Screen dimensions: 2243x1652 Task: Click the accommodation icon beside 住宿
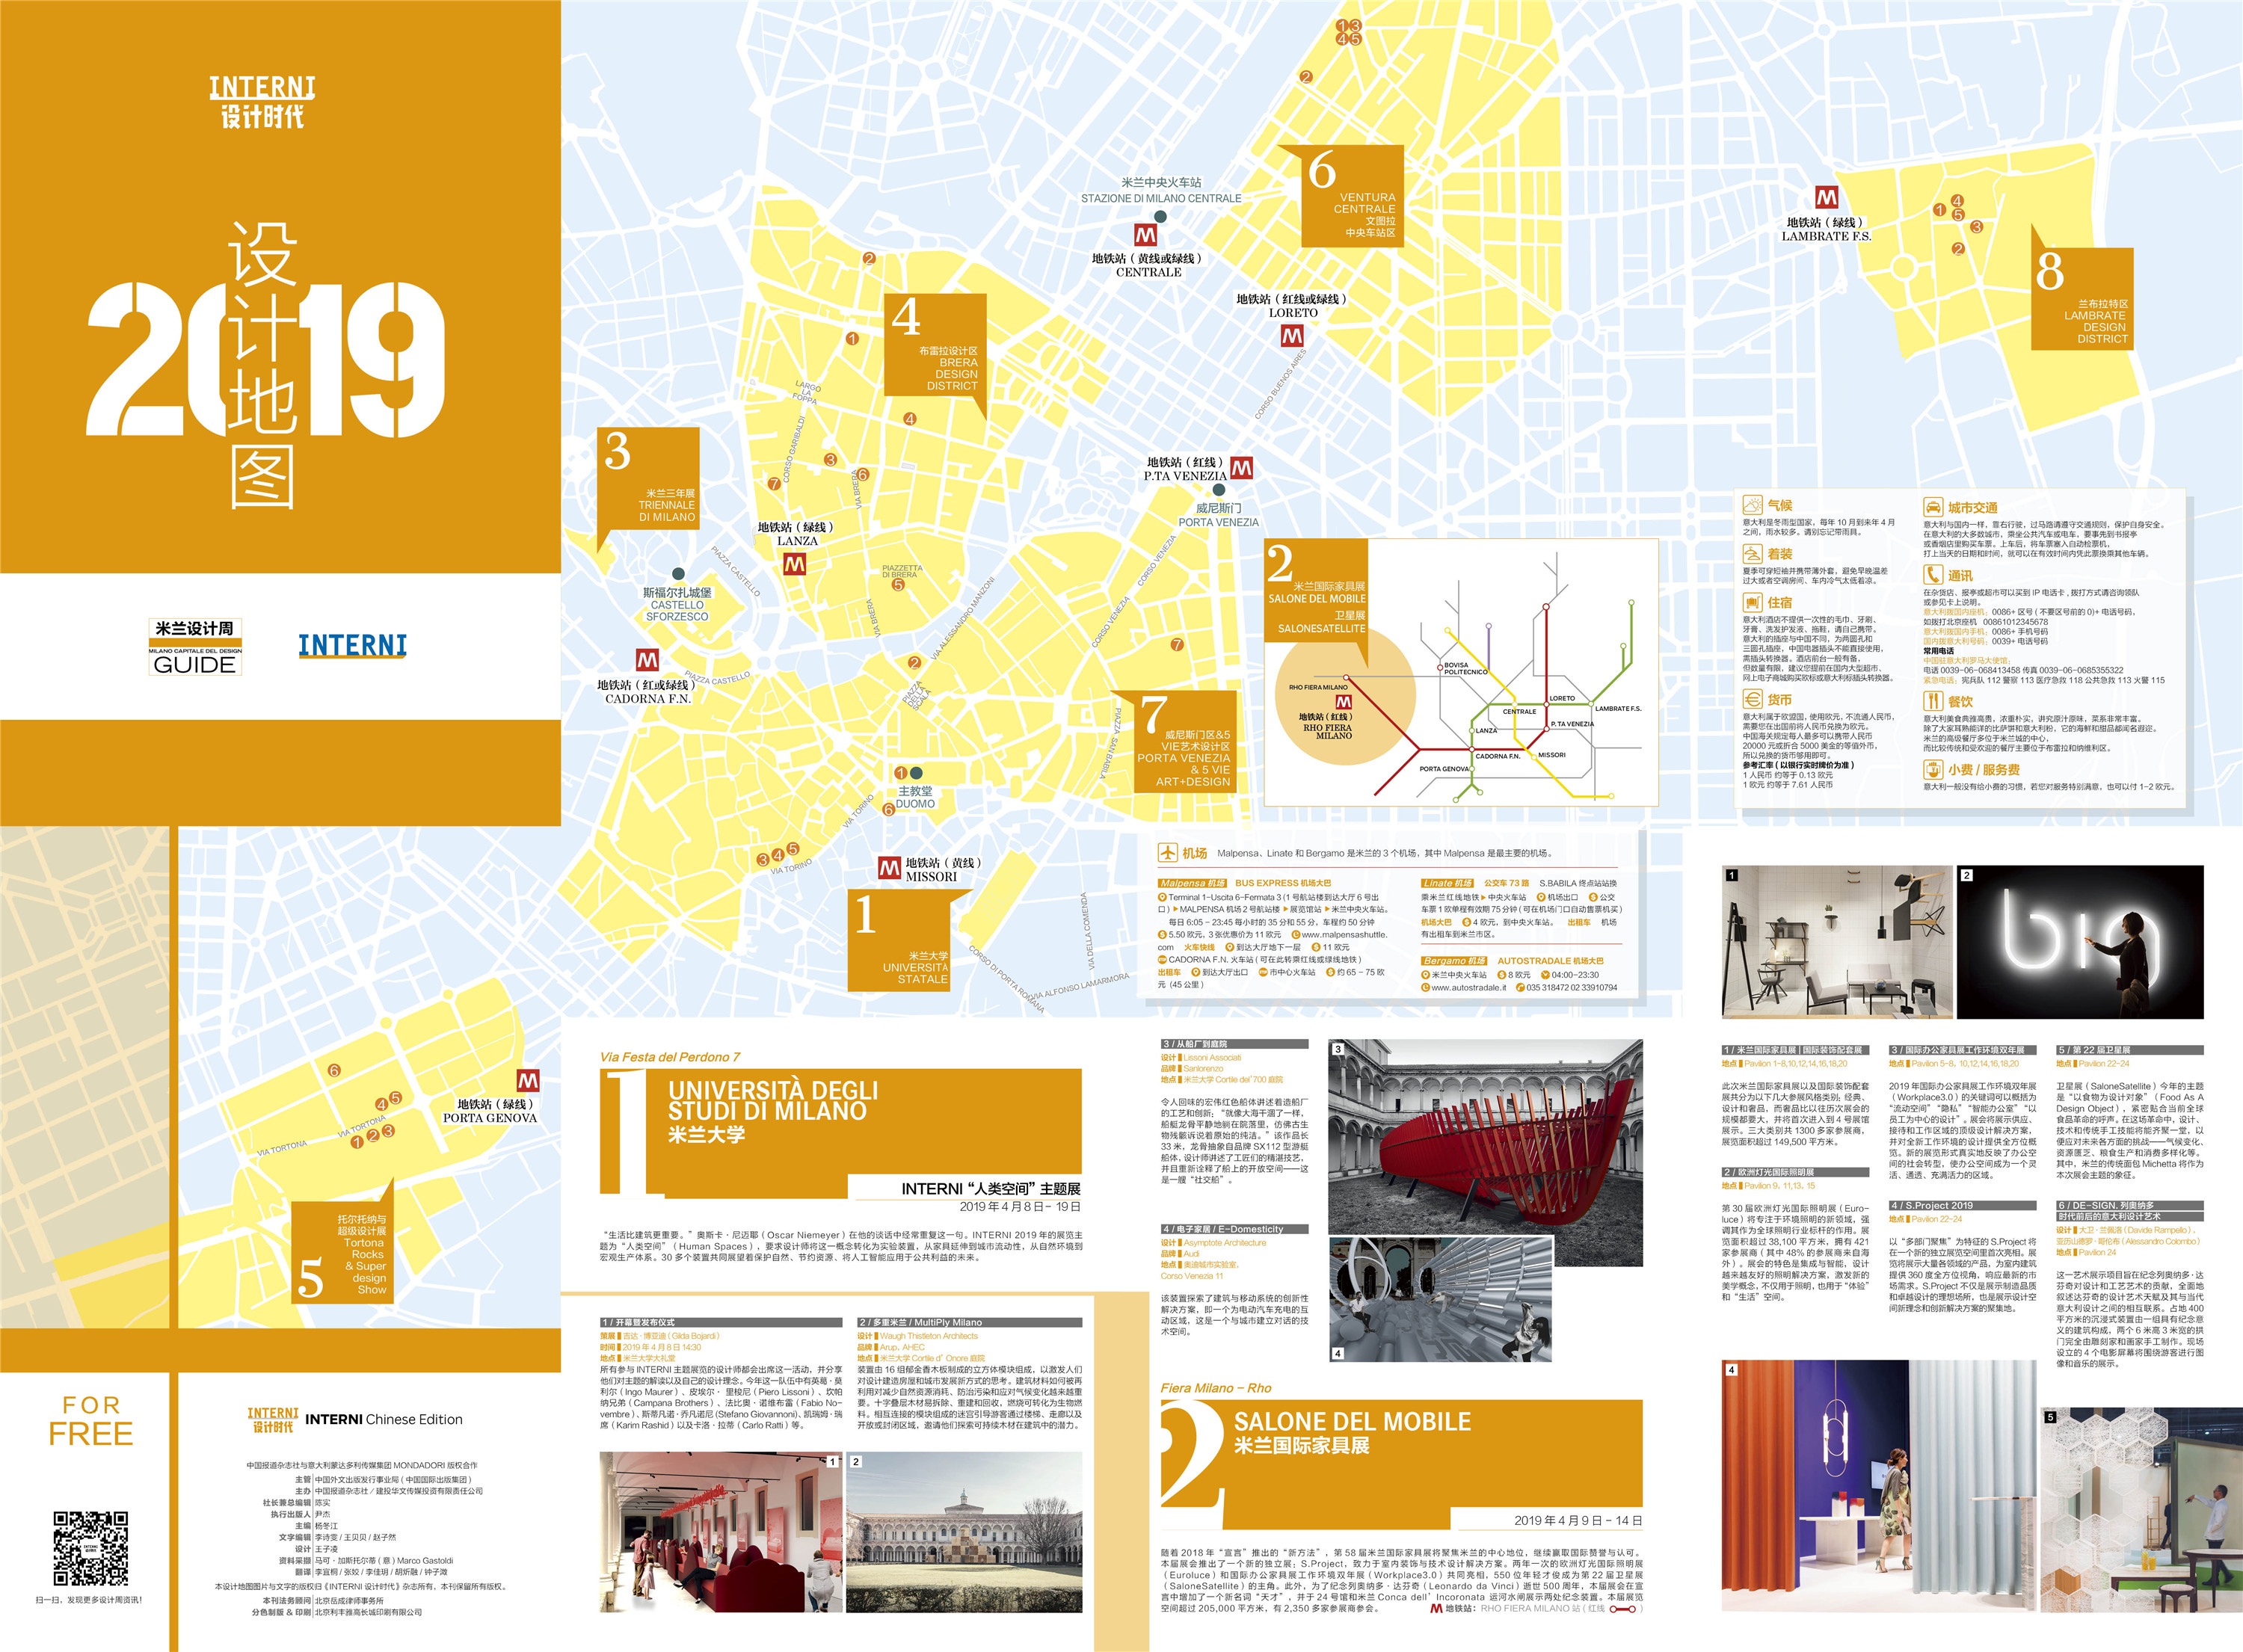(x=1752, y=602)
